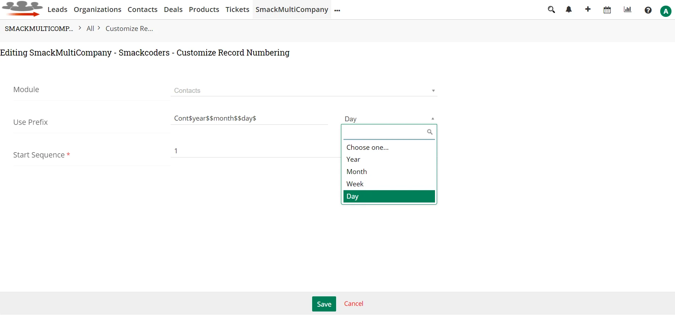Select highlighted Day option
This screenshot has height=315, width=675.
click(x=389, y=196)
